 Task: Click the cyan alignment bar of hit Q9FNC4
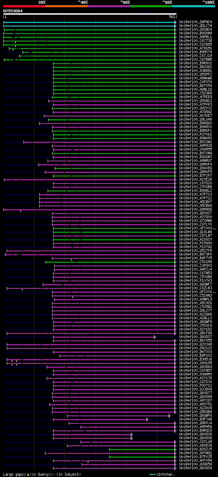(90, 22)
